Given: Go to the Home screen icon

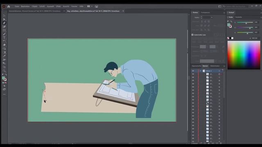Looking at the screenshot, I should tap(9, 7).
